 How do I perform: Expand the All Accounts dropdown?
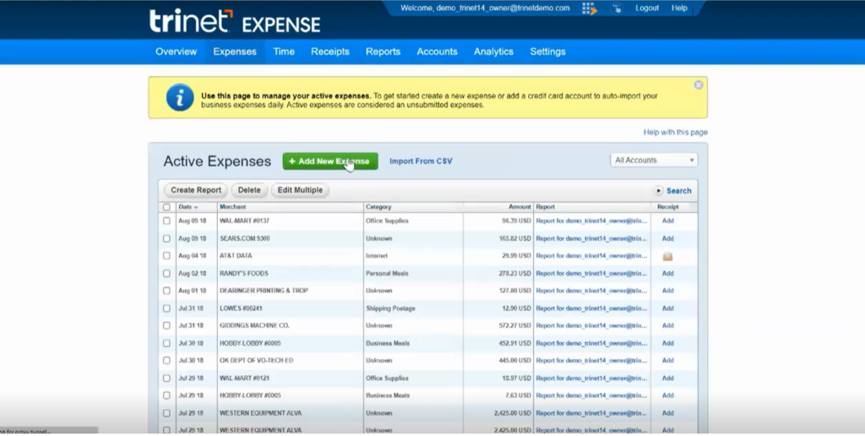point(655,161)
